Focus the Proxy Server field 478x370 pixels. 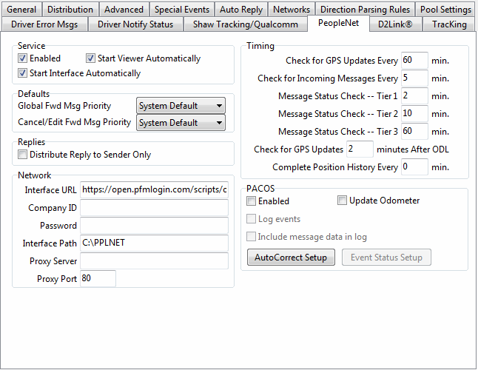point(154,260)
